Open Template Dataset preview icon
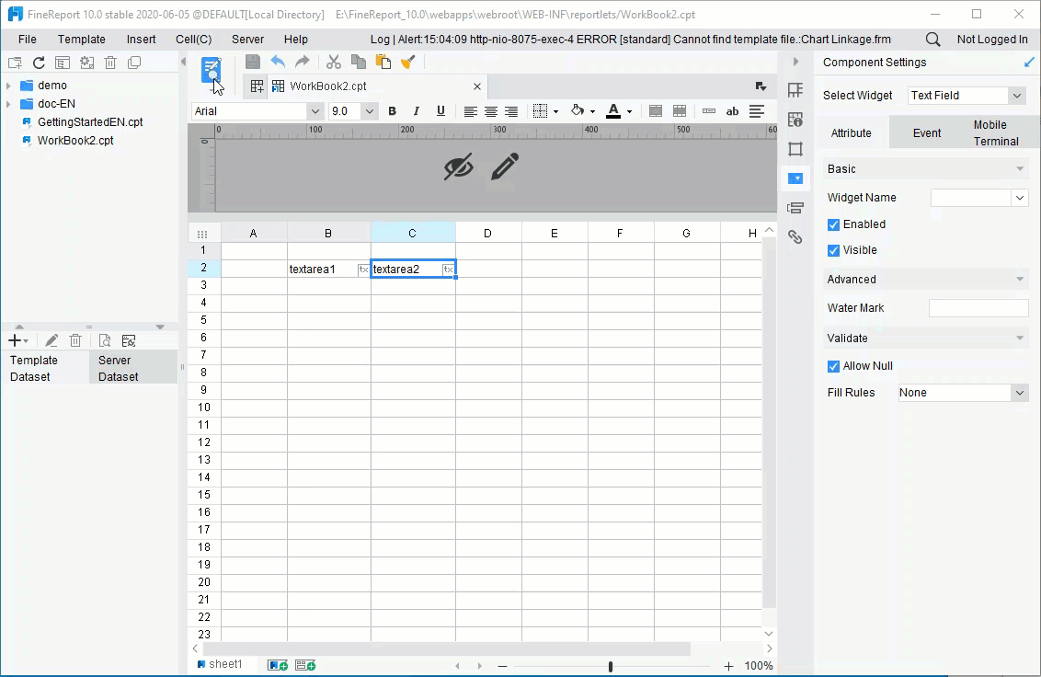The height and width of the screenshot is (677, 1041). (x=105, y=339)
